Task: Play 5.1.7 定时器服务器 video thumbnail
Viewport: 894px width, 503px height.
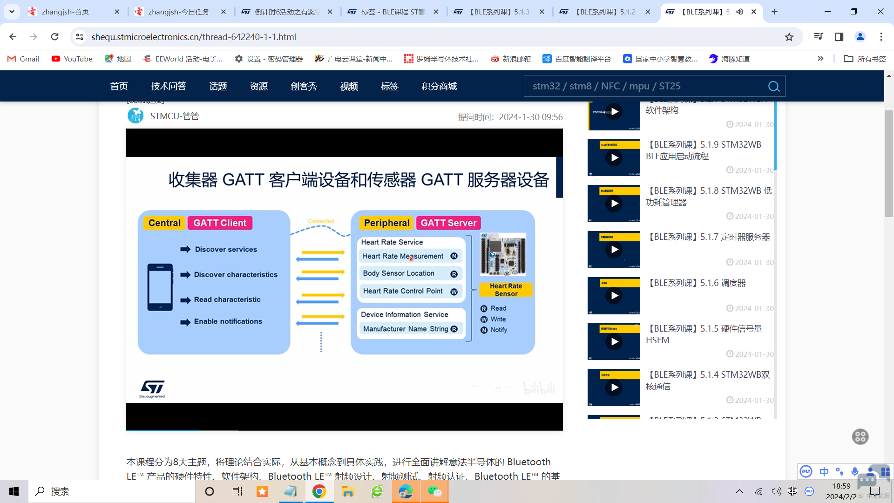Action: (x=614, y=250)
